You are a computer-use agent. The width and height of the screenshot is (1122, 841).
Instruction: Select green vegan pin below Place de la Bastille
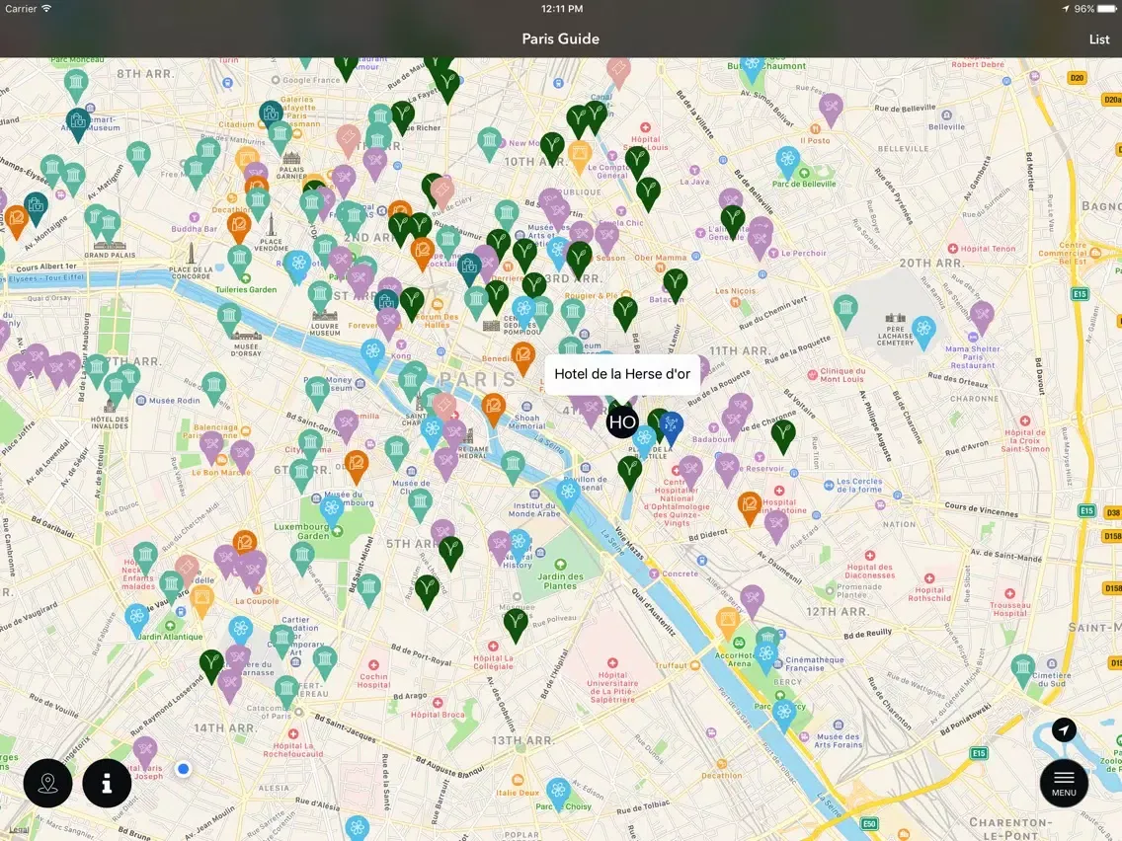(630, 470)
